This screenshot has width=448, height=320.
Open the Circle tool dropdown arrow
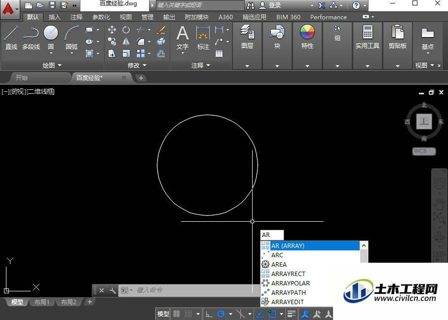coord(51,53)
